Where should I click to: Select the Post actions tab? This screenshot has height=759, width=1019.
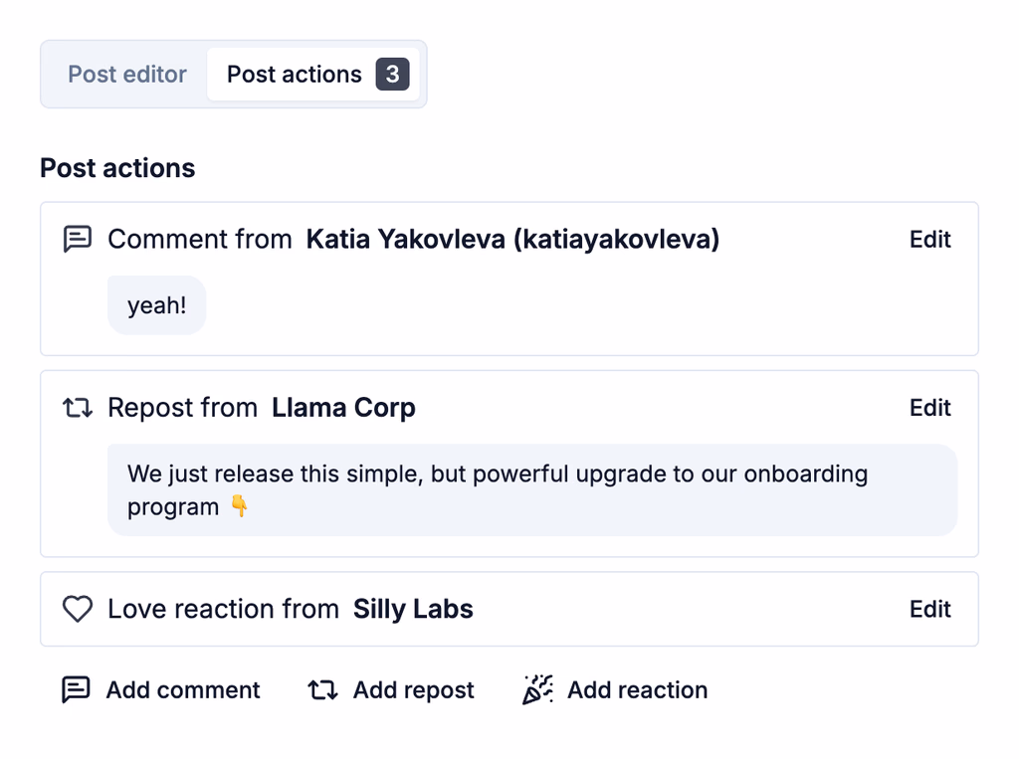[x=294, y=75]
